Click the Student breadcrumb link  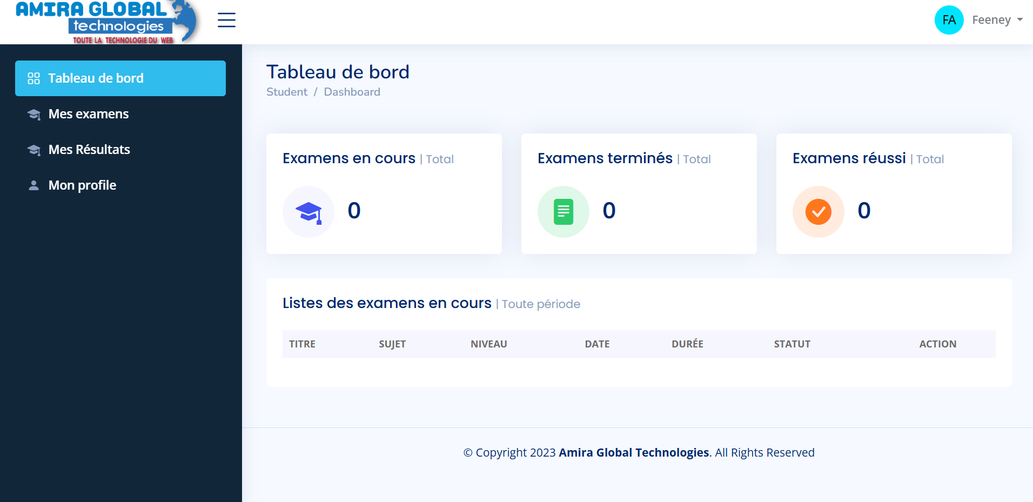pyautogui.click(x=286, y=92)
